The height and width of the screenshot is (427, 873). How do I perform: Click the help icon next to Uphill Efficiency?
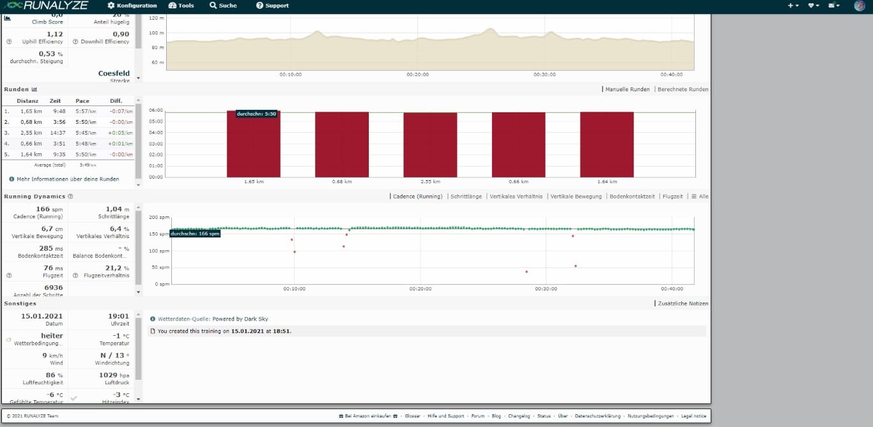click(x=9, y=42)
